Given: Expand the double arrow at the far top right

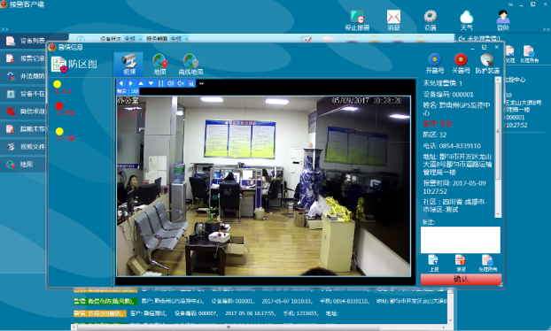Looking at the screenshot, I should [546, 29].
